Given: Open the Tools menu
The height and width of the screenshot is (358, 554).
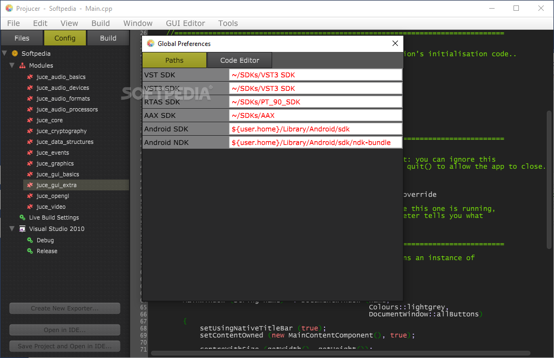Looking at the screenshot, I should pos(228,23).
